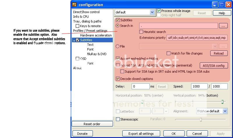
Task: Open the default preset dropdown
Action: click(152, 12)
